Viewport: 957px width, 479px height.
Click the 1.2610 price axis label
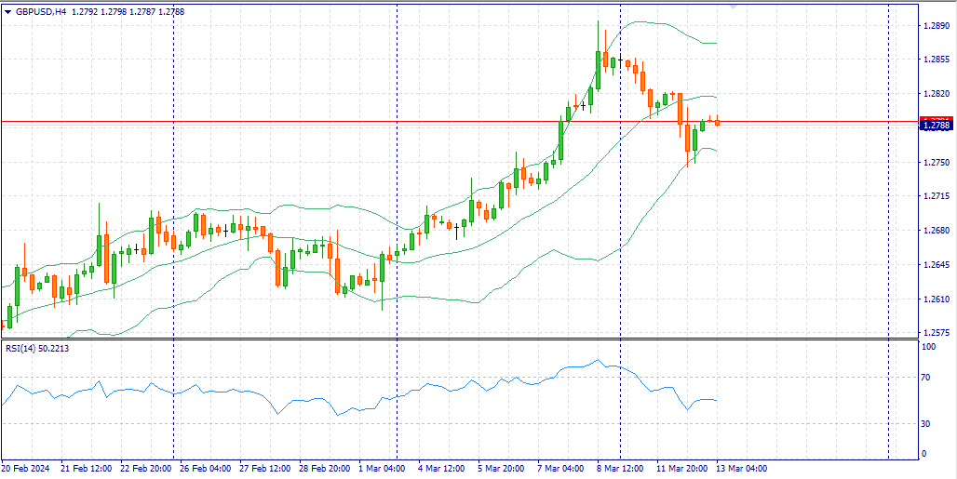(x=935, y=299)
